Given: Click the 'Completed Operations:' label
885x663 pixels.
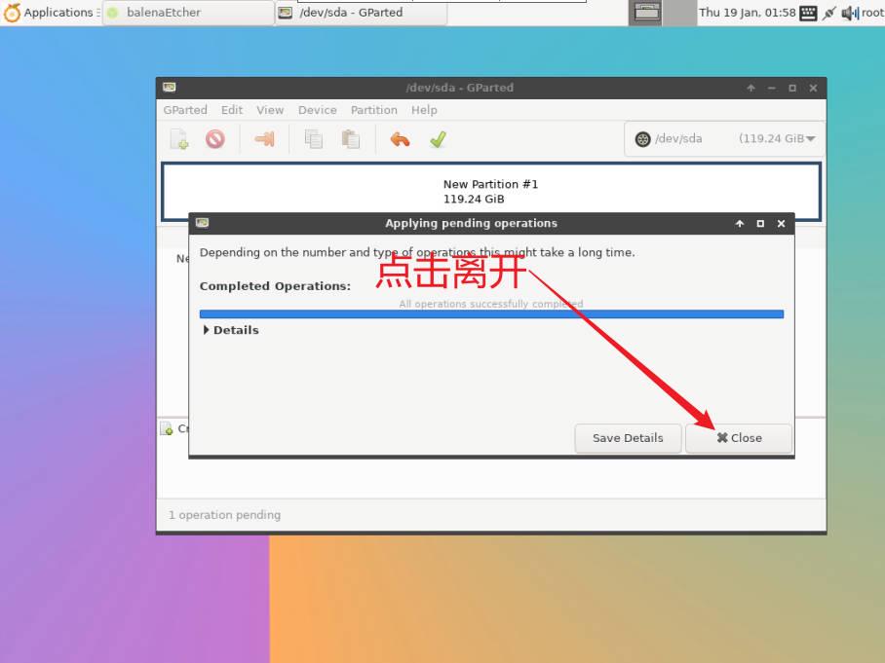Looking at the screenshot, I should [275, 286].
